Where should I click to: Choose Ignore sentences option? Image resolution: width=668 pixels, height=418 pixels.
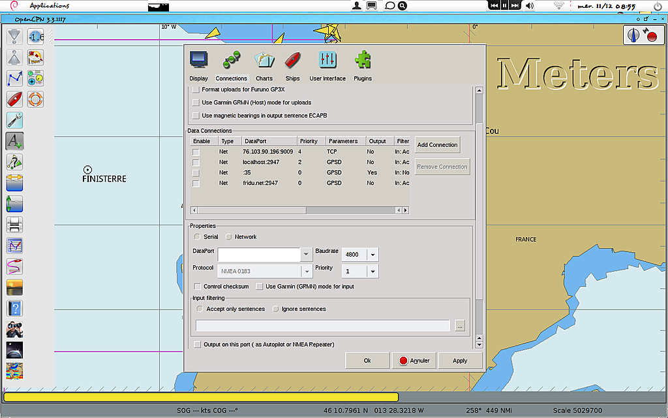[276, 309]
